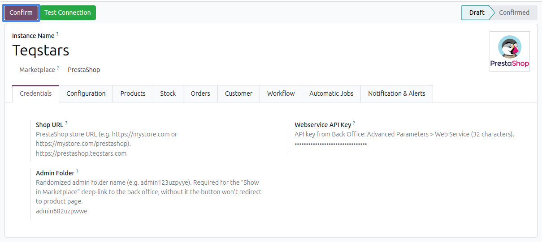Click the Marketplace label
Image resolution: width=542 pixels, height=242 pixels.
click(x=37, y=70)
